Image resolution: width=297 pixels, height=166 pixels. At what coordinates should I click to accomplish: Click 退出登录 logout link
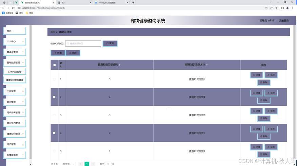(283, 20)
